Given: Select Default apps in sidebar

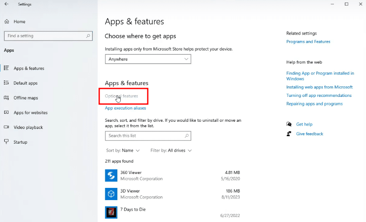Looking at the screenshot, I should pos(25,83).
